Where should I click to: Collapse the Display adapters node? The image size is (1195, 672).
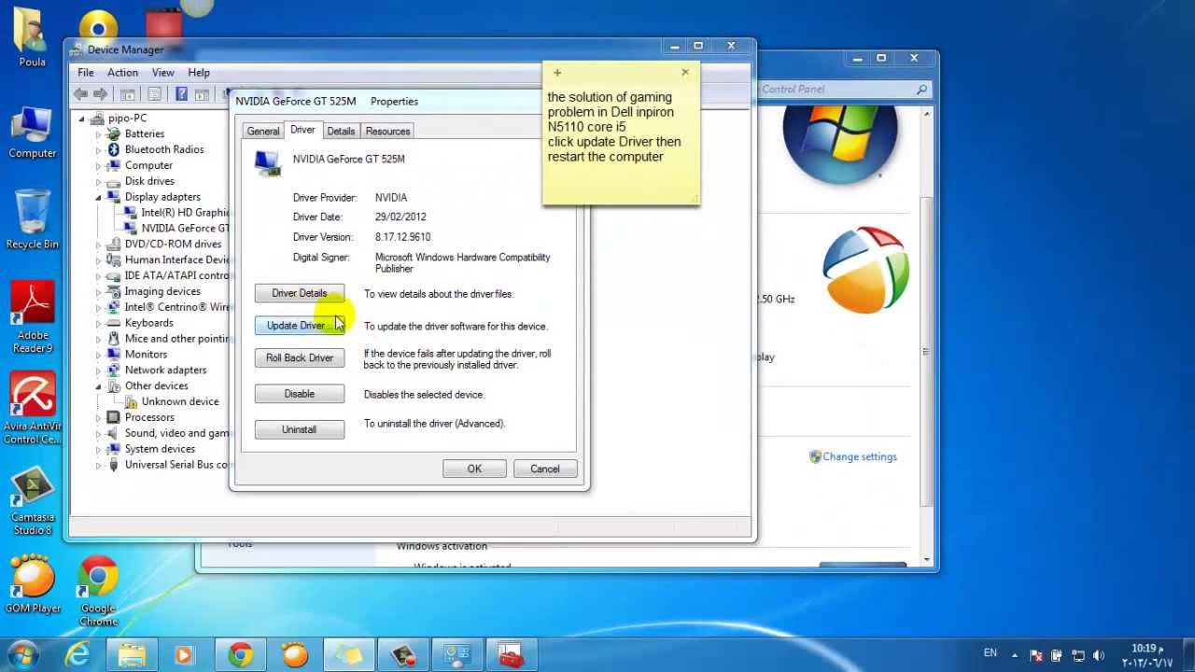[x=98, y=197]
